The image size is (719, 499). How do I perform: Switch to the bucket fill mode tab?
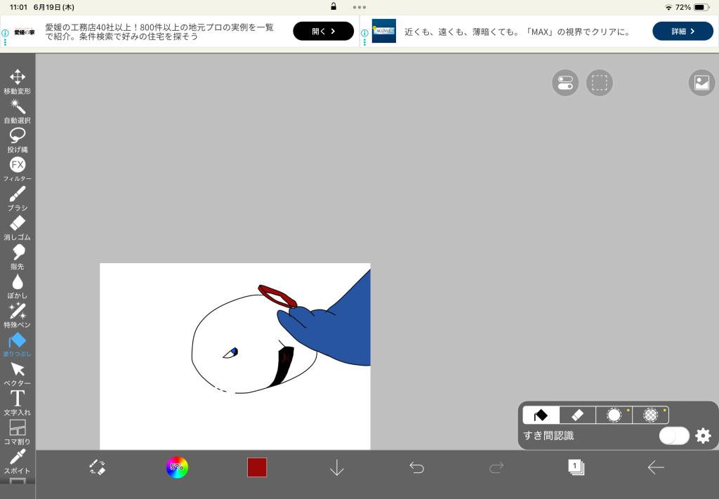tap(541, 415)
